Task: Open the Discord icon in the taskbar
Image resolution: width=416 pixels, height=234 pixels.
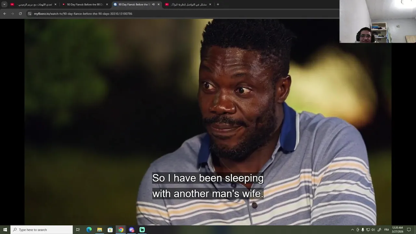Action: (132, 230)
